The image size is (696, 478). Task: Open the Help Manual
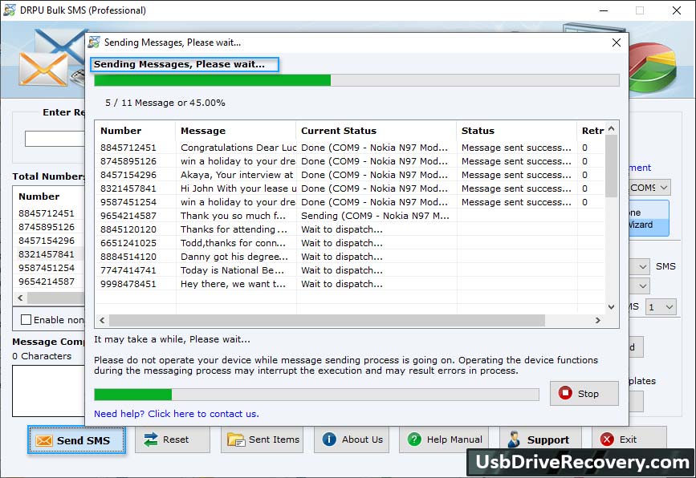click(x=444, y=440)
